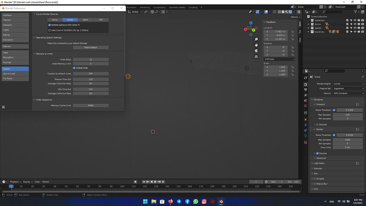
Task: Switch perspective/orthographic grid icon
Action: coord(256,57)
